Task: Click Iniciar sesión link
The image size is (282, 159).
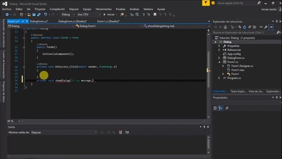Action: (x=269, y=9)
